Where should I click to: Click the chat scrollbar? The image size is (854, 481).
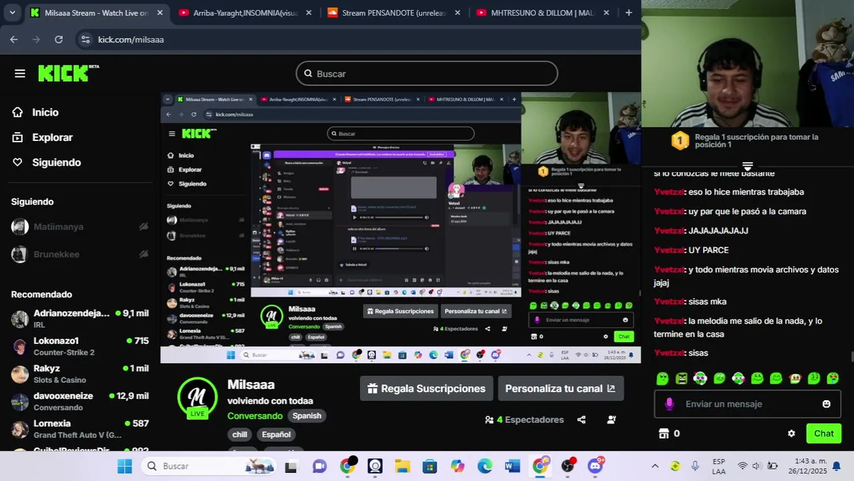(851, 355)
